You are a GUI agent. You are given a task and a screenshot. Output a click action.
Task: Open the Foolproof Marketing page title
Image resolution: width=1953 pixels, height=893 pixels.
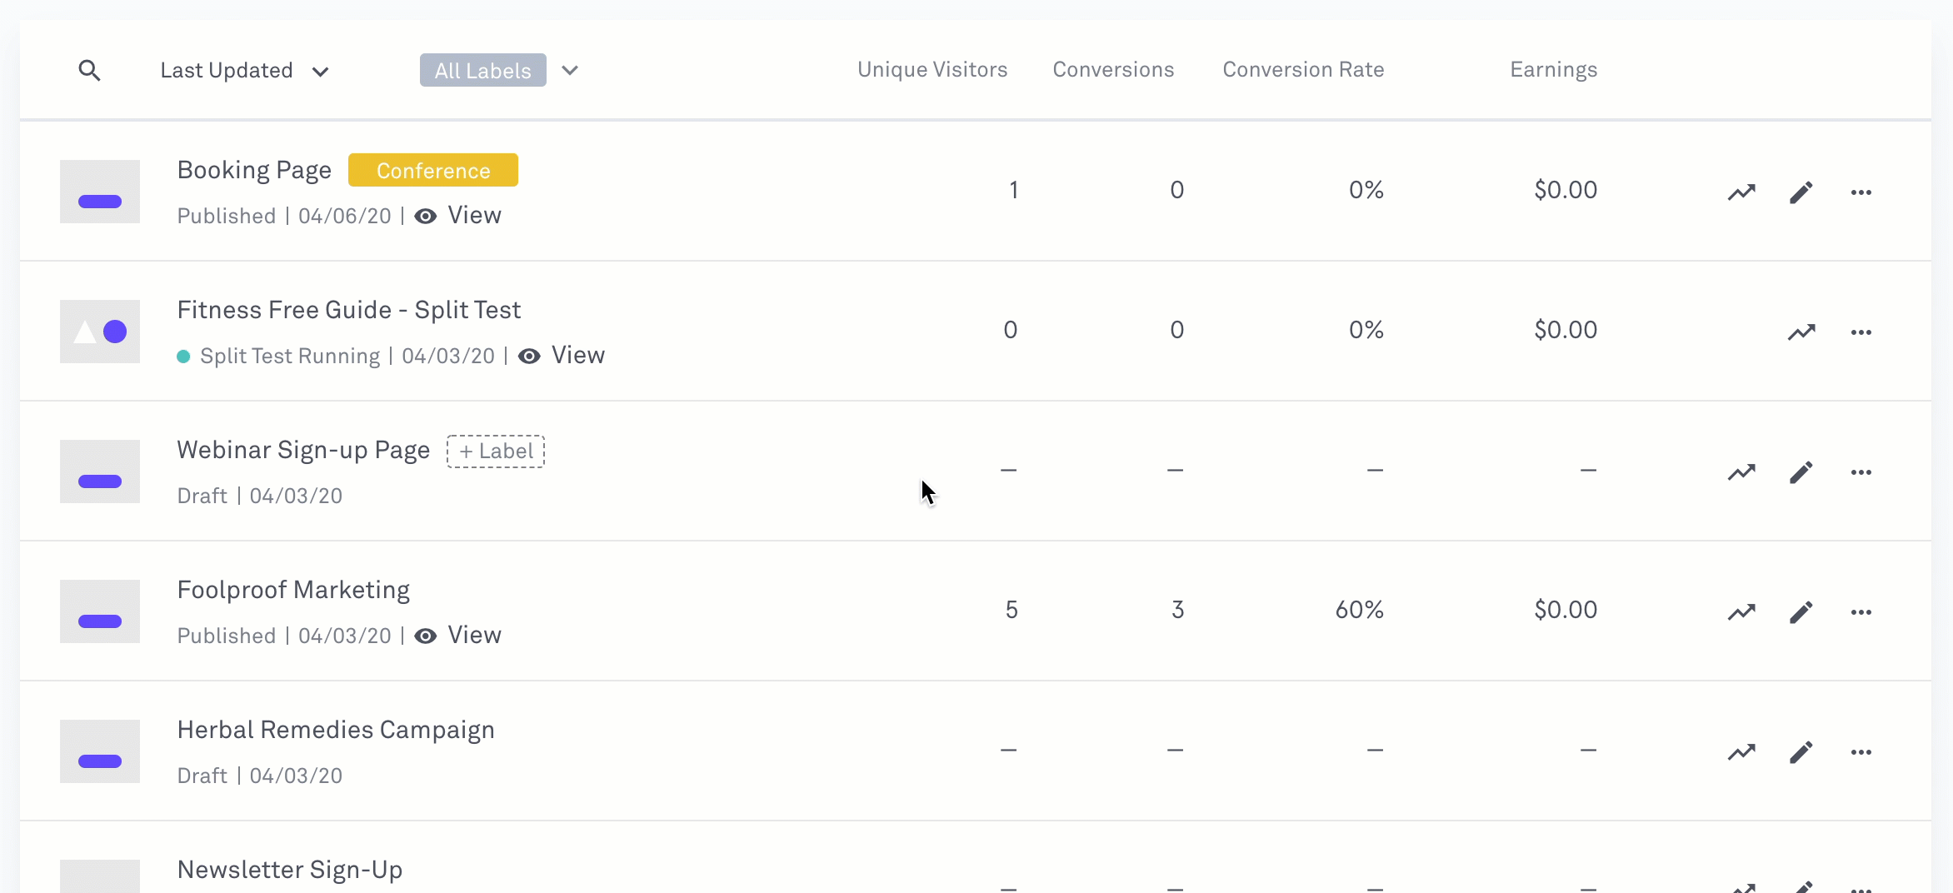[293, 590]
